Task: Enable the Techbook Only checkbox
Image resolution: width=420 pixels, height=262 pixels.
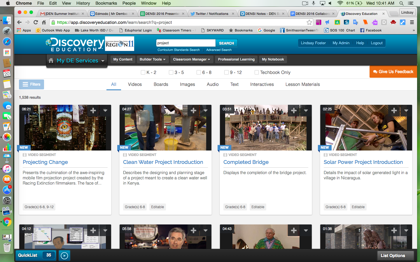Action: point(257,72)
